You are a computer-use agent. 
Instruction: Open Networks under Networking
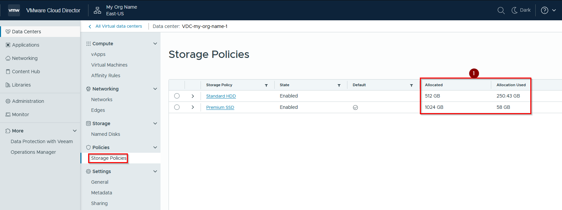pos(102,100)
